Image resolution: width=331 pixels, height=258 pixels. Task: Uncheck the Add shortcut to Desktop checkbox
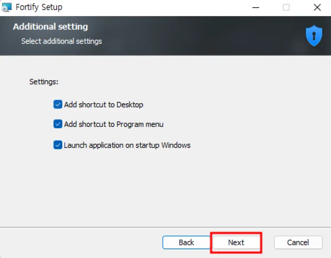[58, 104]
